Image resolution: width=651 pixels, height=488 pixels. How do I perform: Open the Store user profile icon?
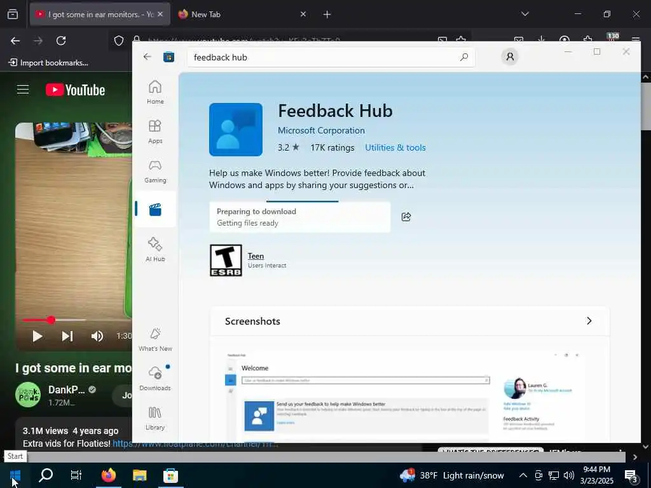point(510,57)
